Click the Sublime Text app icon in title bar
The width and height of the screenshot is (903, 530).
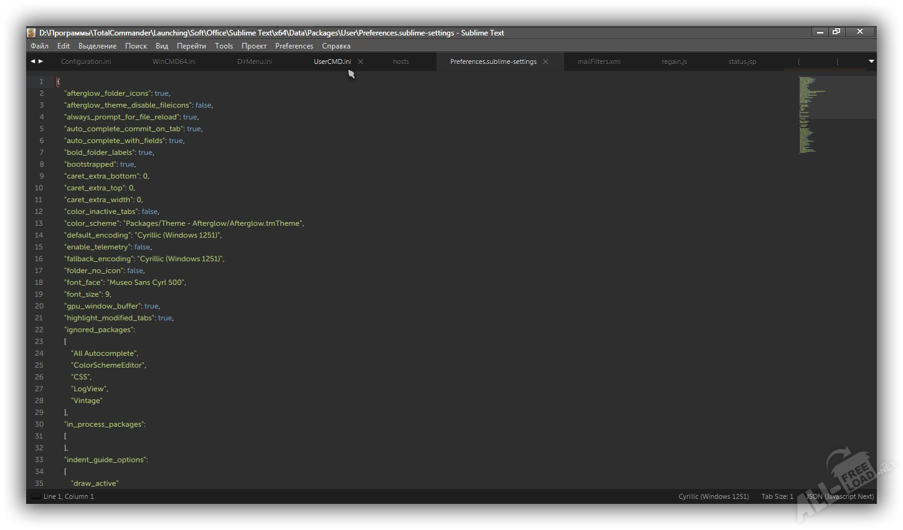pyautogui.click(x=31, y=33)
